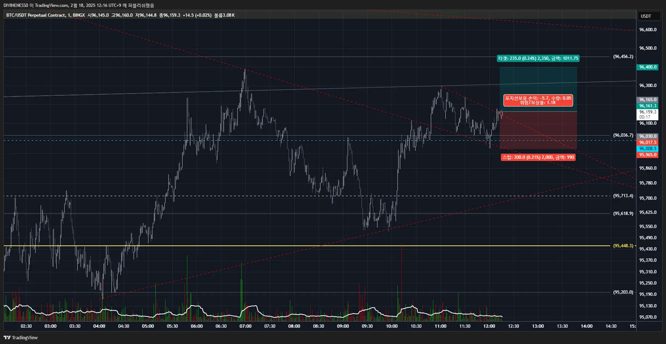Select the red stop label reading 200.0 (0.21%)

pos(538,157)
